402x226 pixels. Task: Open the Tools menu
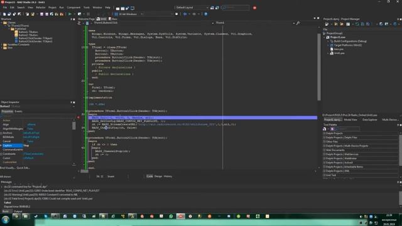coord(87,8)
